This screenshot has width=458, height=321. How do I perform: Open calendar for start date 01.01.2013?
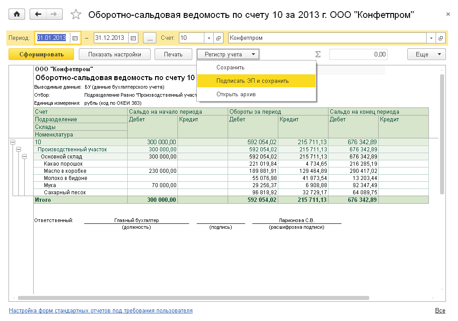[x=75, y=38]
